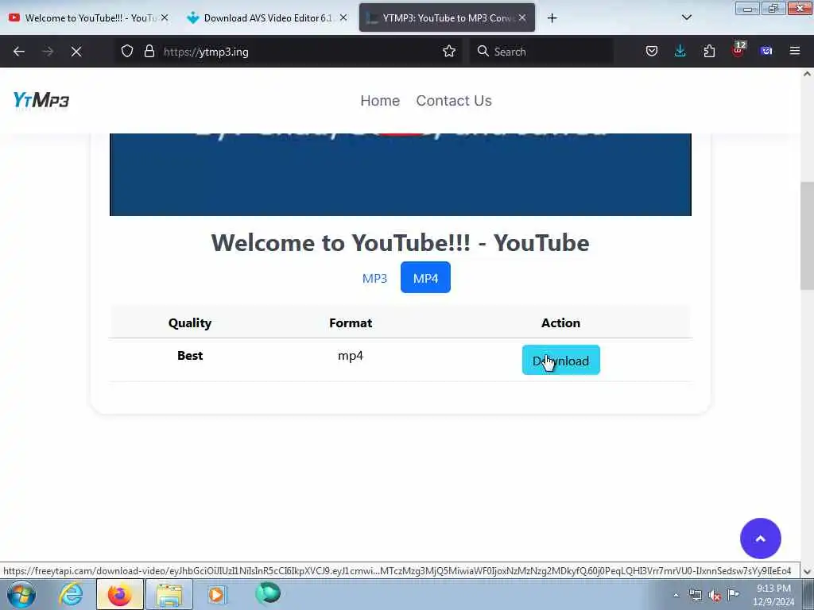Viewport: 814px width, 610px height.
Task: Click the 'Welcome to YouTube!!! - YouTube' heading
Action: click(x=401, y=242)
